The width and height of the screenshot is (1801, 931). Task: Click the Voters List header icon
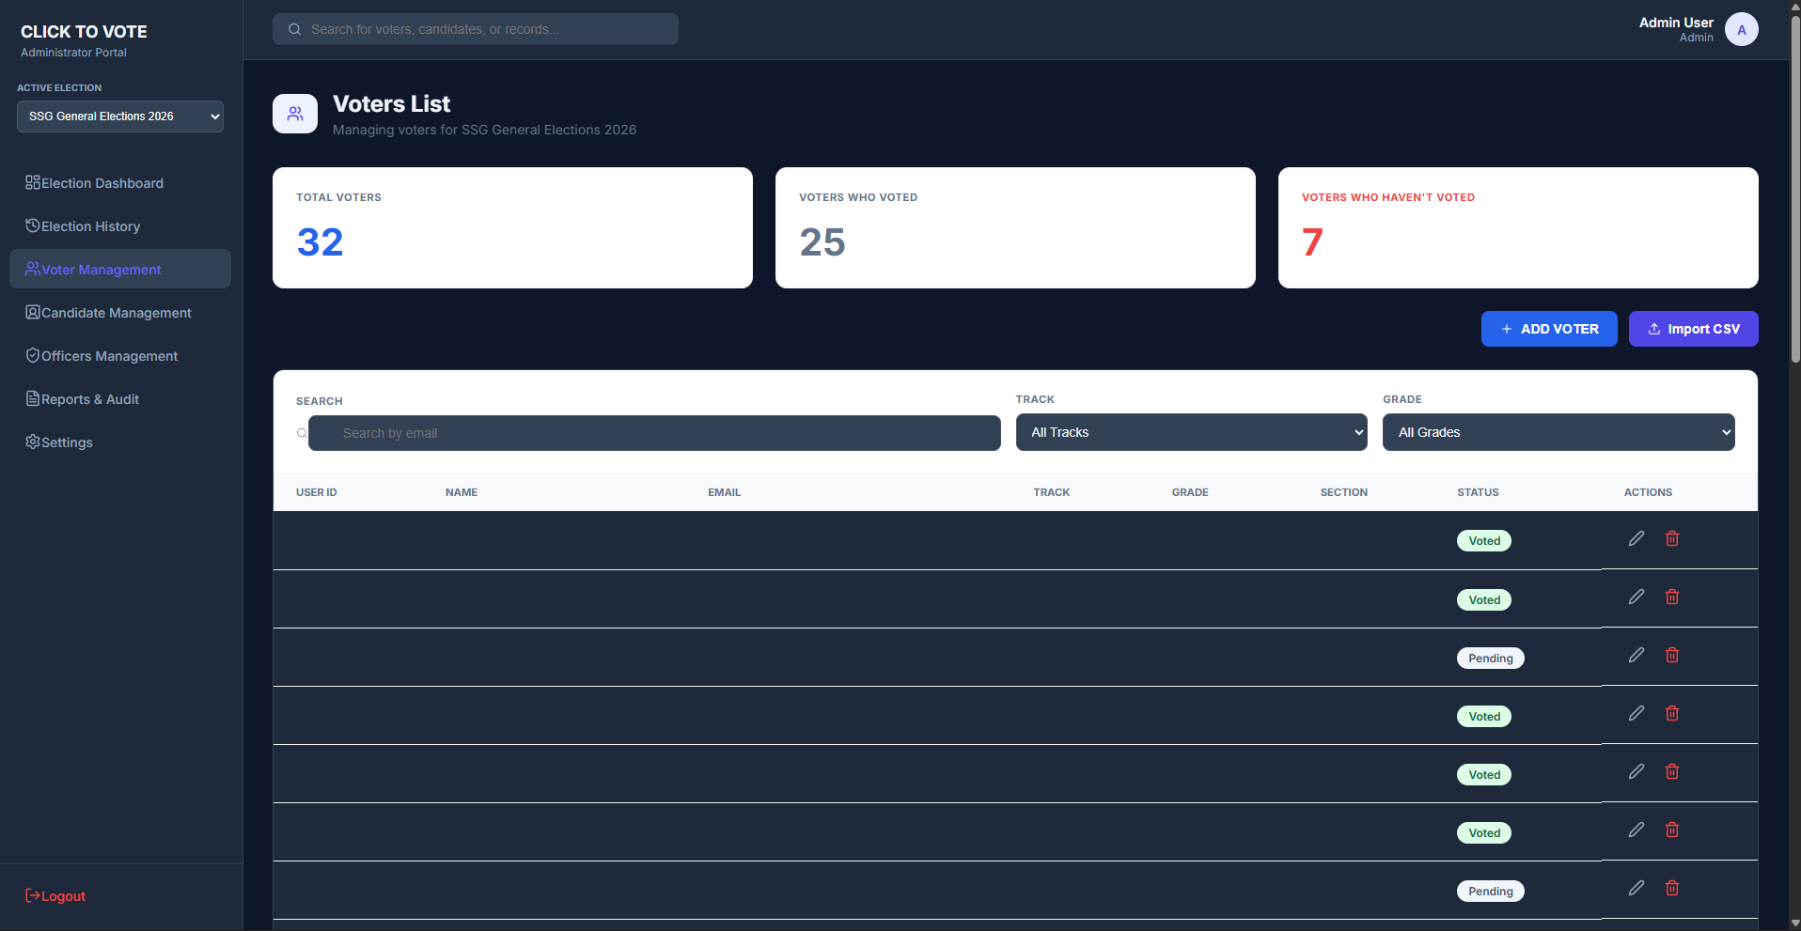295,114
